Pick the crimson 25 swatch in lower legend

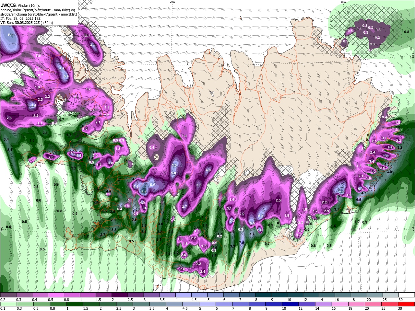coord(390,304)
